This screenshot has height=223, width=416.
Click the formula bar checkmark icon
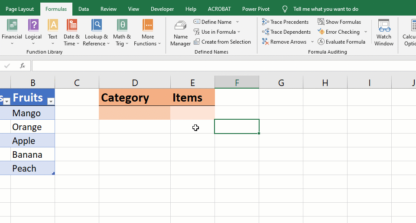point(7,66)
